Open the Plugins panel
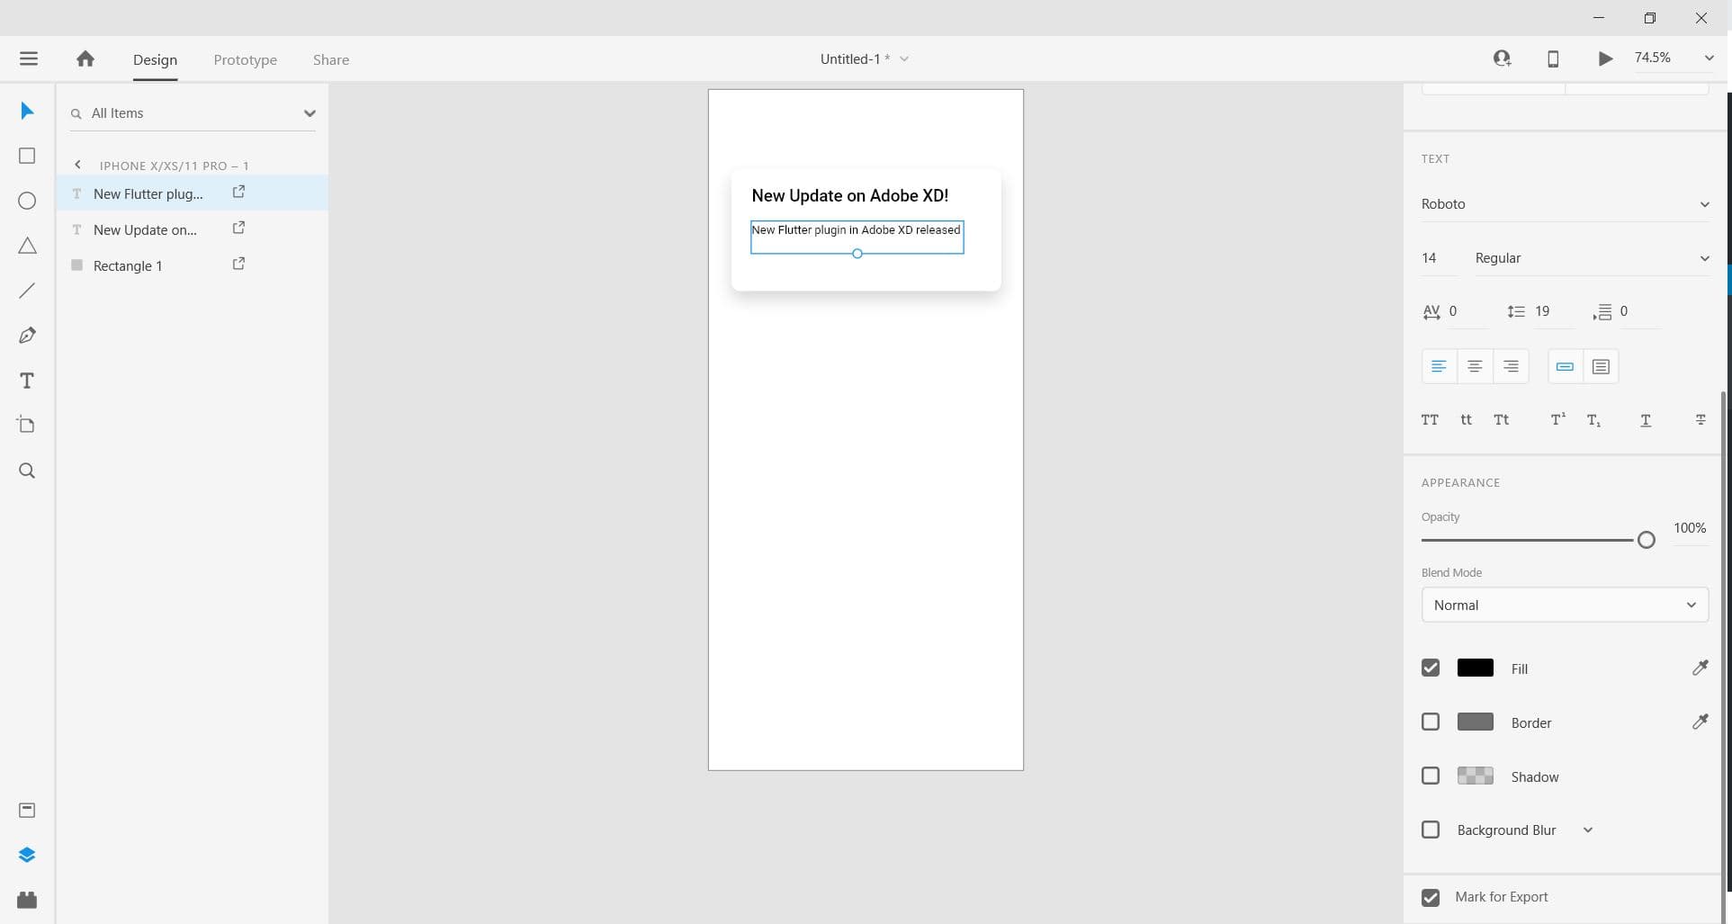This screenshot has width=1732, height=924. [26, 900]
